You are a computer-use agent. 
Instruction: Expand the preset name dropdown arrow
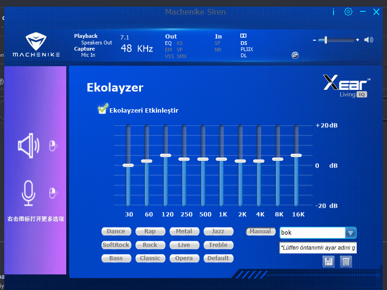(351, 233)
